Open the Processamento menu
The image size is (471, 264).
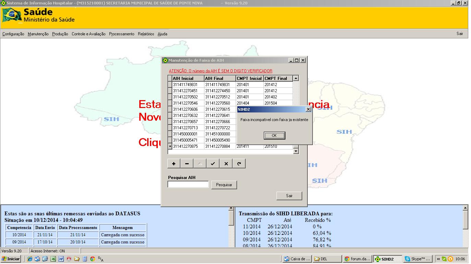121,34
